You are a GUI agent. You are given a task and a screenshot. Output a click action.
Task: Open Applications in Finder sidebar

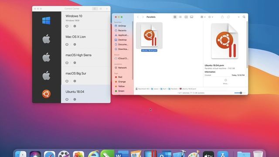[122, 35]
